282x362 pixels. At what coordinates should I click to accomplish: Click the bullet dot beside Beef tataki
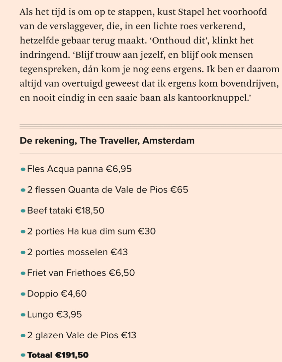coord(23,211)
